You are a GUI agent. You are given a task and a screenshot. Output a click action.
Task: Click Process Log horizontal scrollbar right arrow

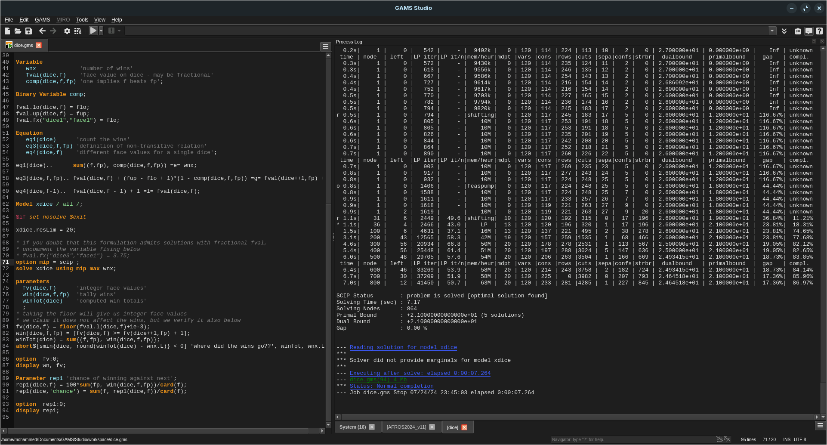tap(817, 417)
